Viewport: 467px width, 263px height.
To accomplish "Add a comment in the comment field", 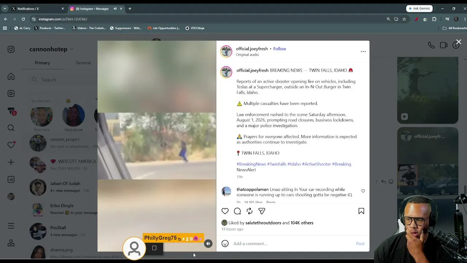I will click(x=293, y=244).
